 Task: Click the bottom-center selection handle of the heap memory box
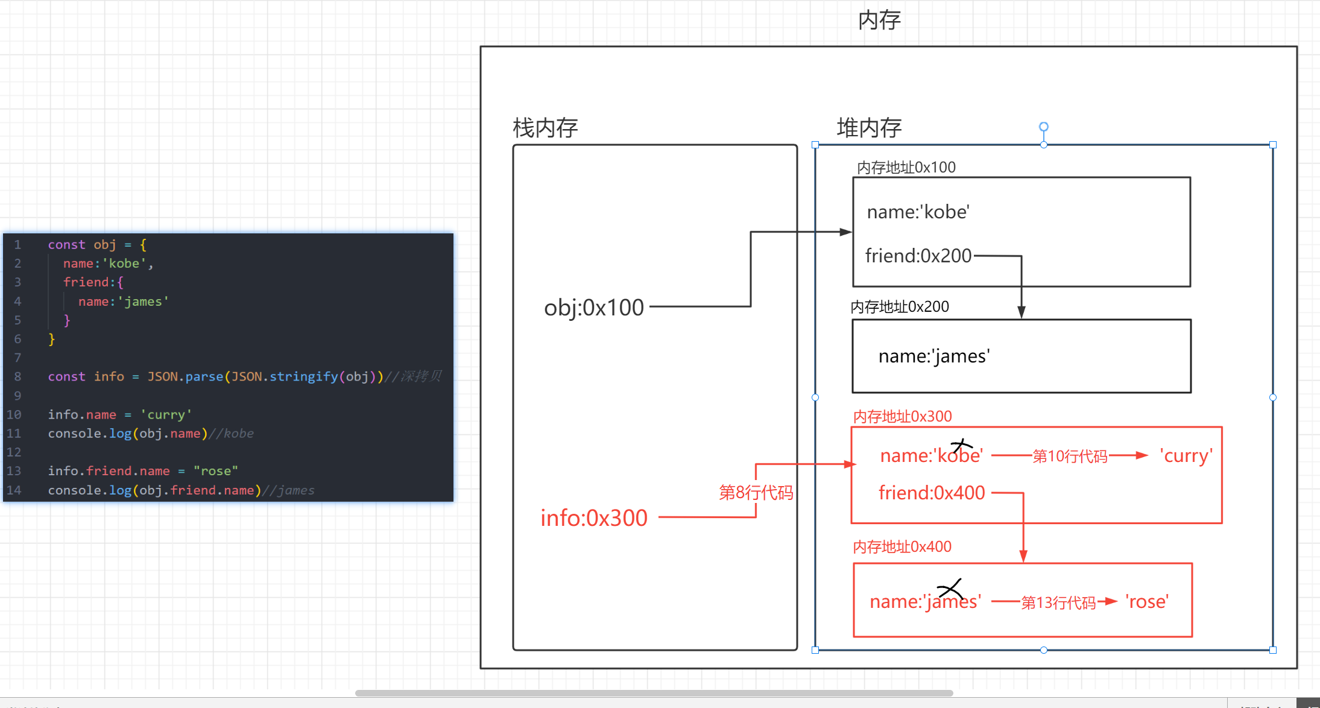1044,650
